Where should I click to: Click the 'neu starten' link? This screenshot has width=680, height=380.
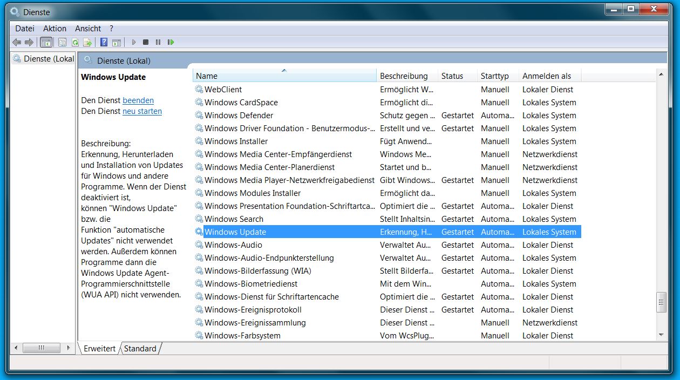point(142,111)
